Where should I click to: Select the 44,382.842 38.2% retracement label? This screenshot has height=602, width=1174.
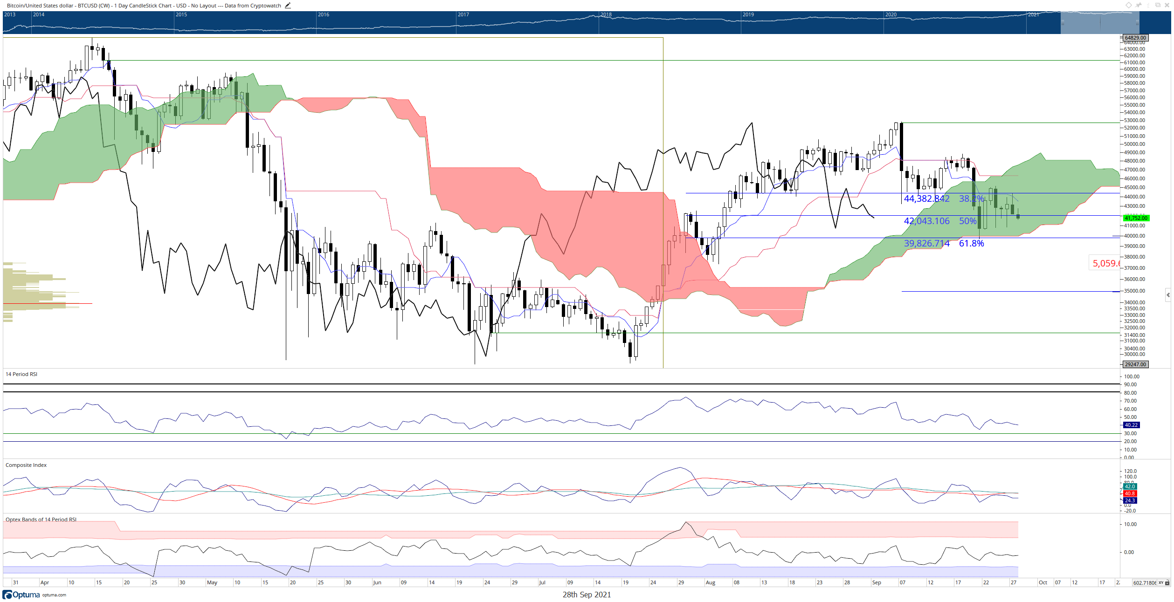click(x=944, y=198)
